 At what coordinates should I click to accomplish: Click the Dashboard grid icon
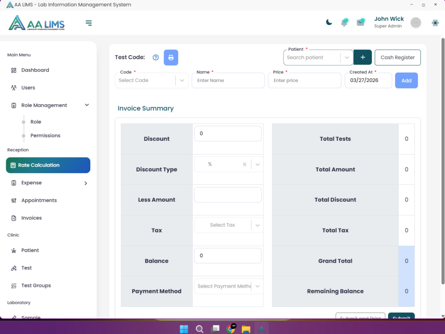coord(14,70)
